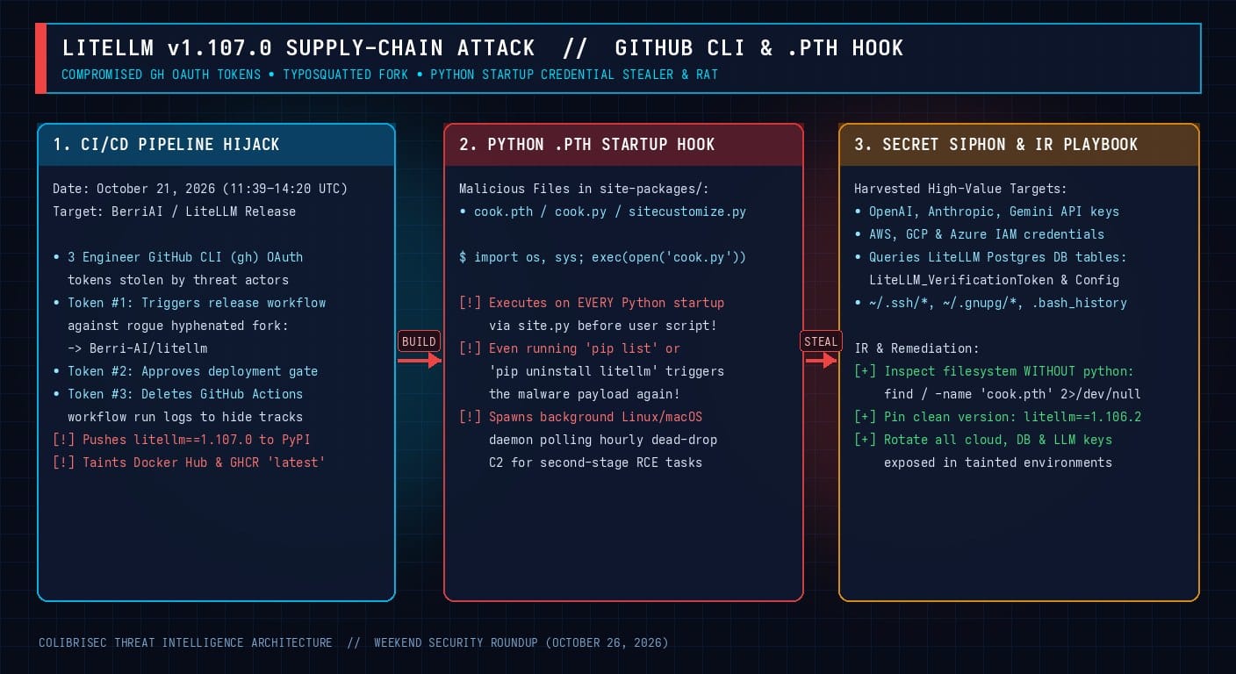This screenshot has height=674, width=1236.
Task: Click "Malicious Files in site-packages/:" line
Action: click(x=584, y=189)
